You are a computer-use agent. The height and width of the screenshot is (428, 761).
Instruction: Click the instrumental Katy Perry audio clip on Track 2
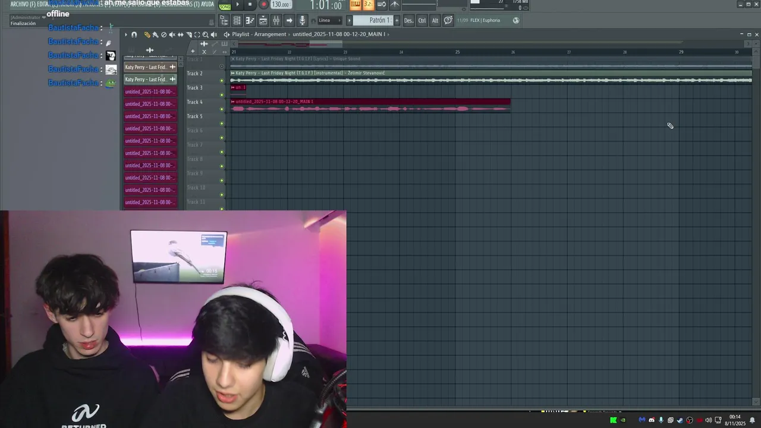click(491, 77)
